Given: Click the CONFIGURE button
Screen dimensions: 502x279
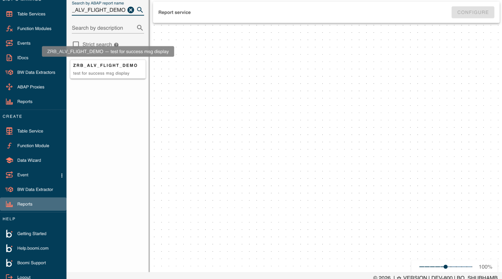Looking at the screenshot, I should pyautogui.click(x=473, y=12).
